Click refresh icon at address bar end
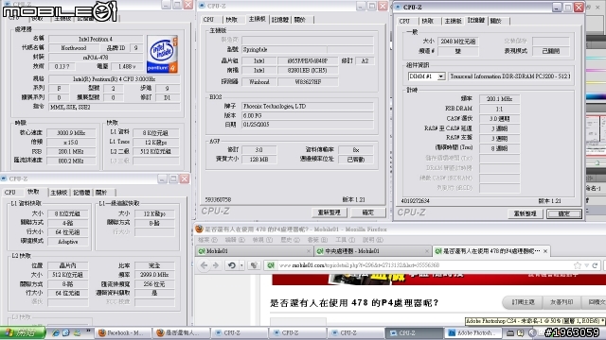Screen dimensions: 606x340 [595, 265]
